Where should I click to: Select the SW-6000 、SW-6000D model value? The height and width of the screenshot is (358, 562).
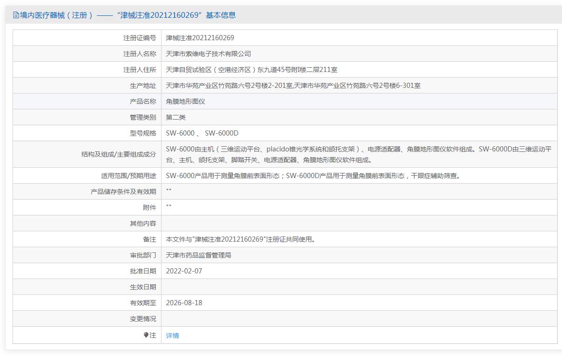point(202,133)
